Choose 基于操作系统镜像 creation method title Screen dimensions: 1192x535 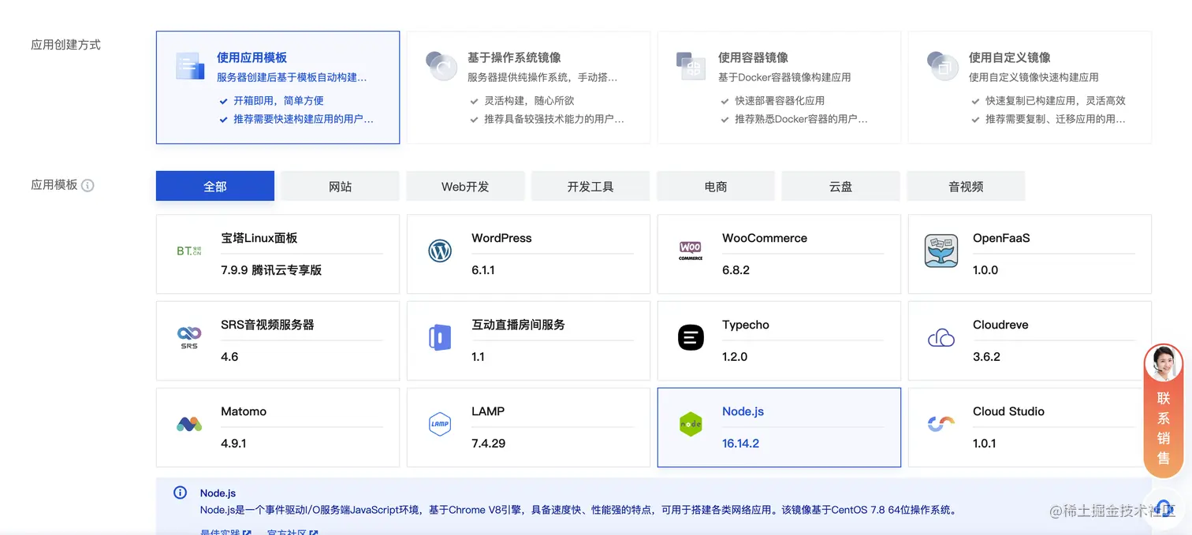click(x=514, y=58)
